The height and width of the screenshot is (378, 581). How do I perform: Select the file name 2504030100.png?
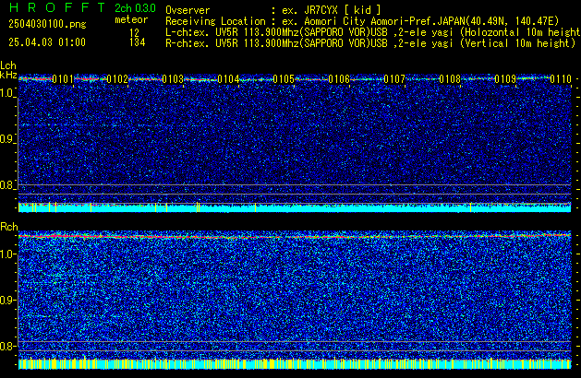[x=47, y=24]
